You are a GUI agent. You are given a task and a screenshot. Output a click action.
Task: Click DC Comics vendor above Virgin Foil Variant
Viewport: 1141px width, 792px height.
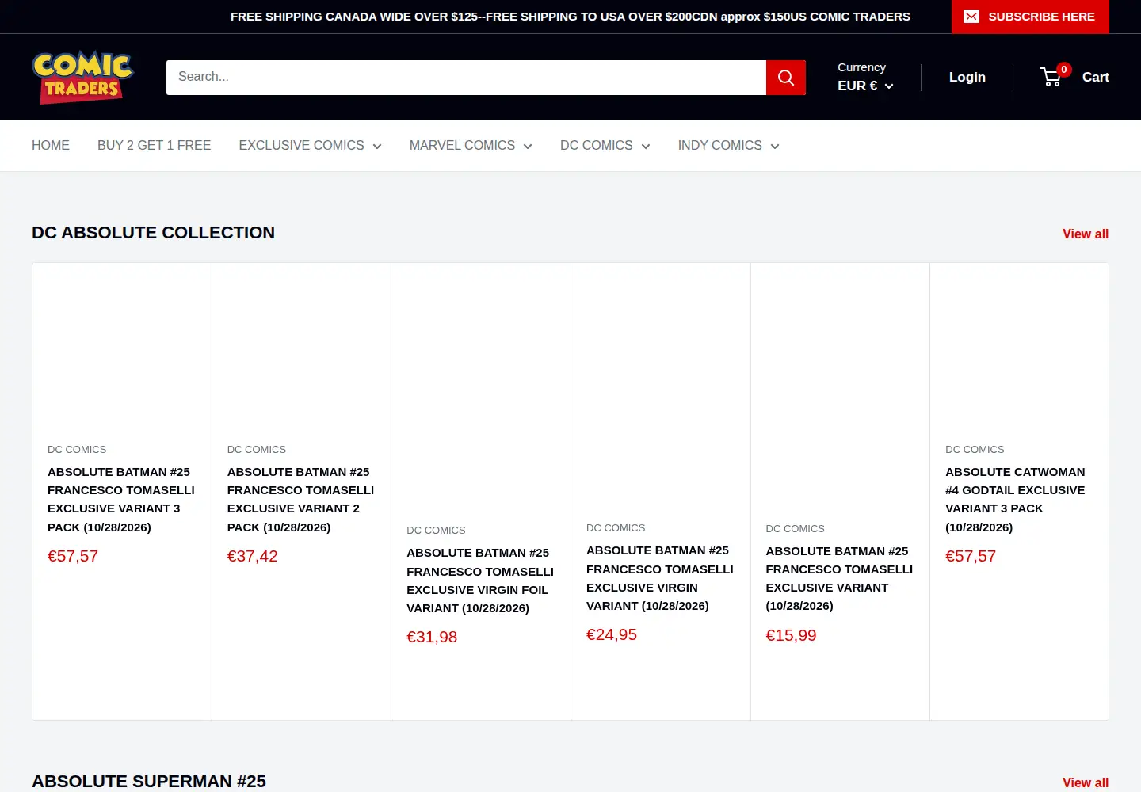pyautogui.click(x=436, y=531)
